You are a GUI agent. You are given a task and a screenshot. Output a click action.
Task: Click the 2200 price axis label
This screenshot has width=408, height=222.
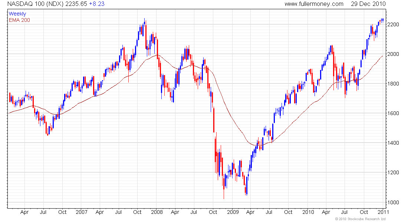[393, 25]
